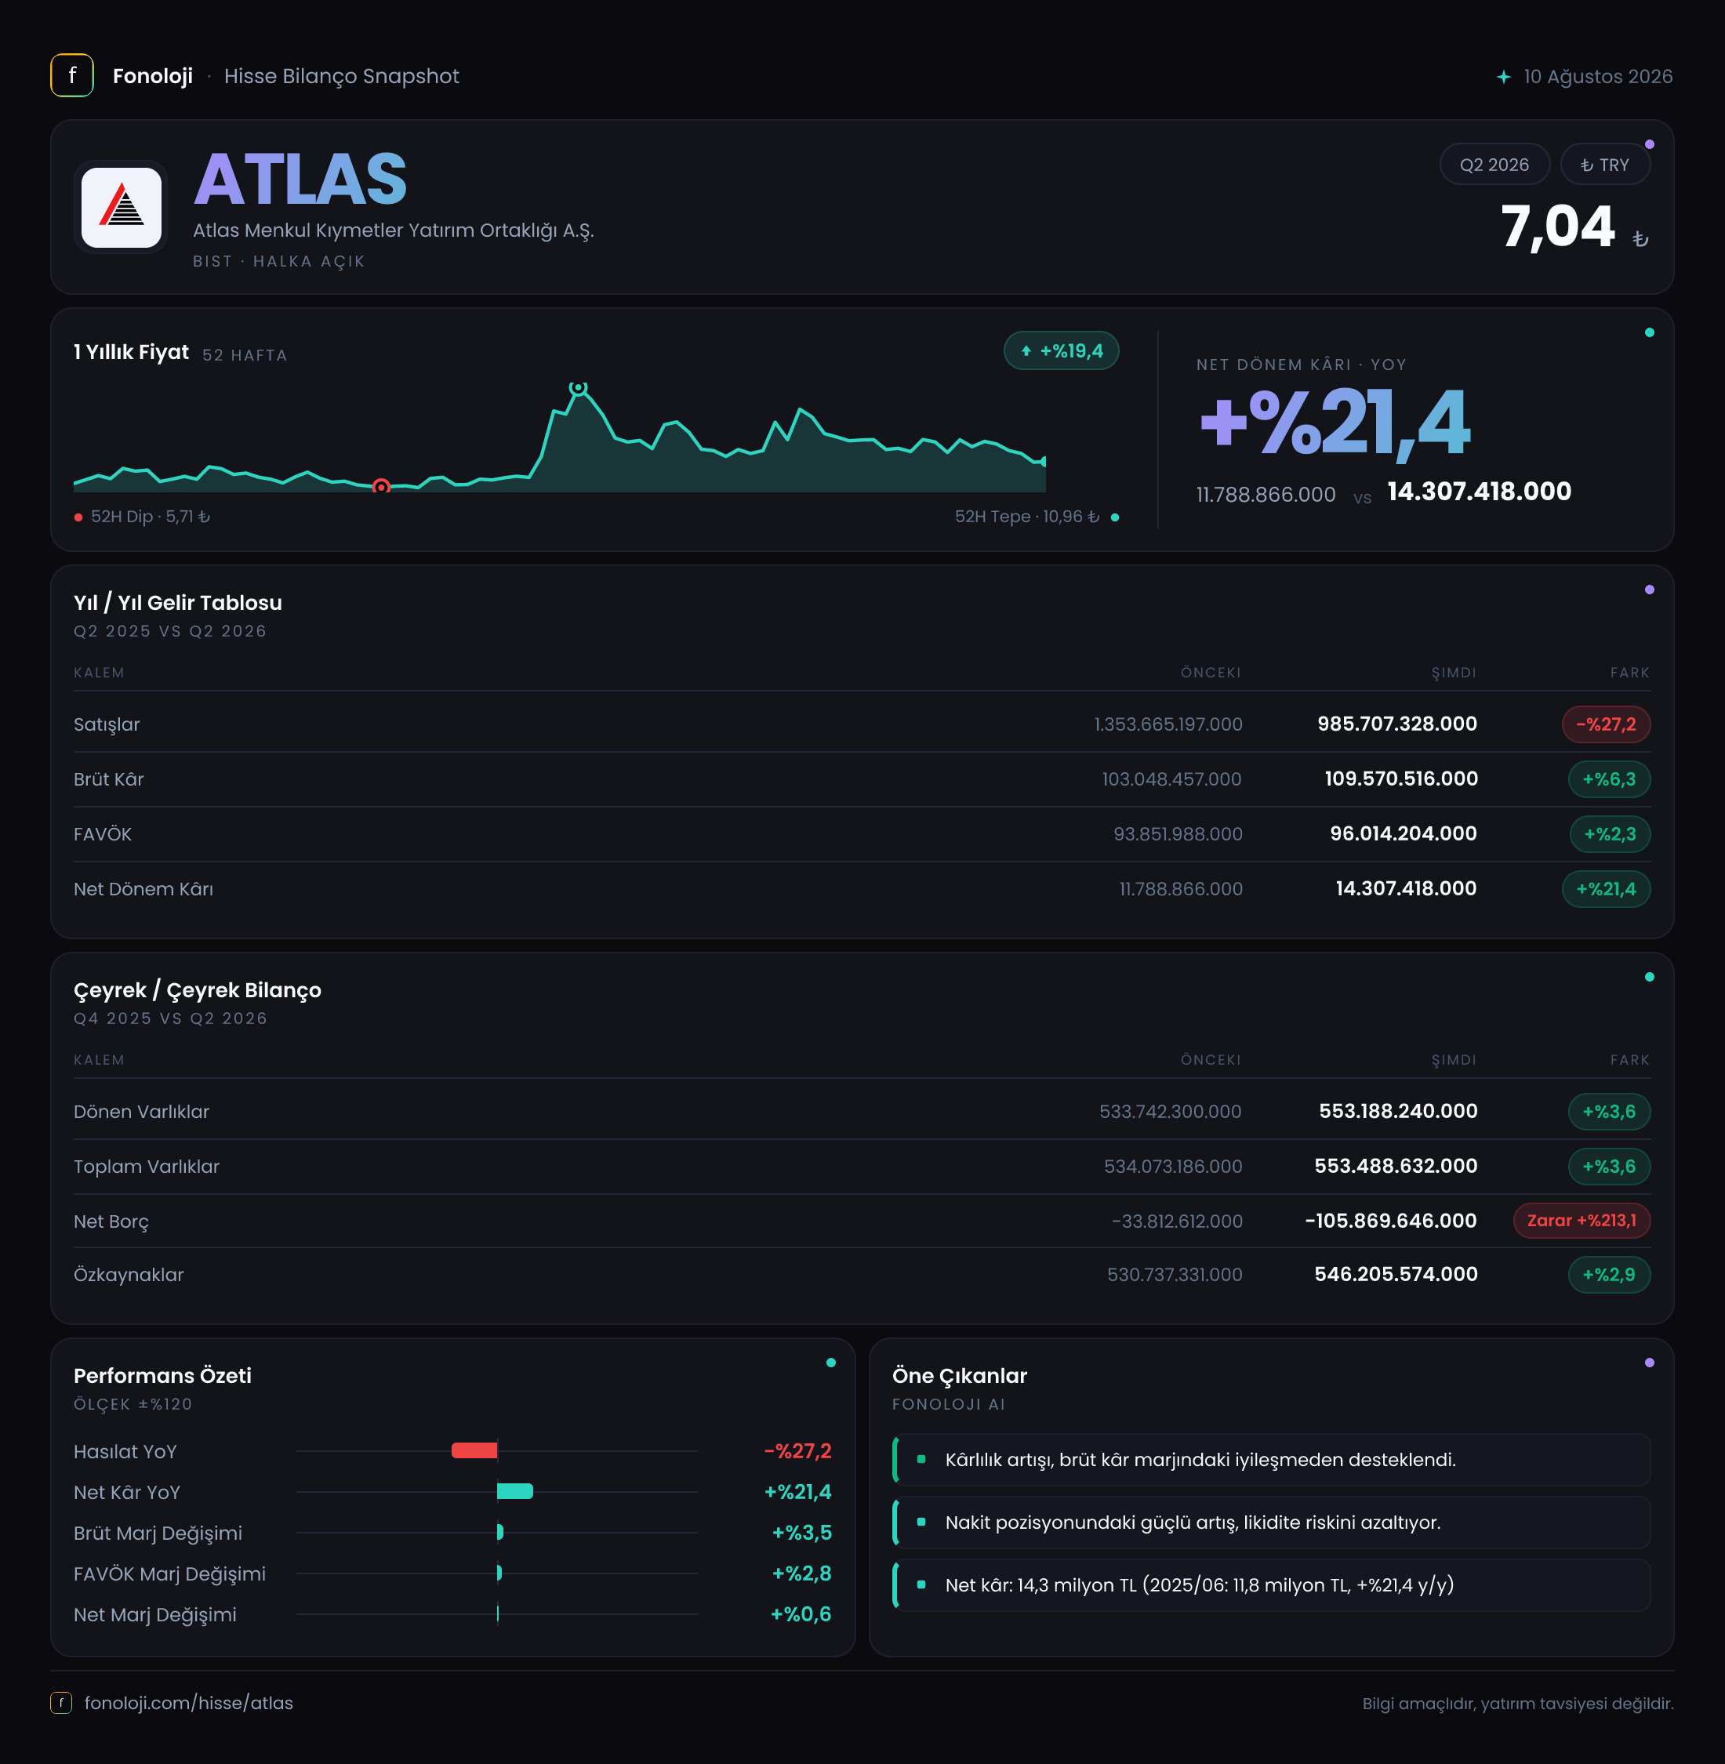Click the FAVÖK Marj Değişimi +%2,8 value
This screenshot has width=1725, height=1764.
click(x=801, y=1573)
